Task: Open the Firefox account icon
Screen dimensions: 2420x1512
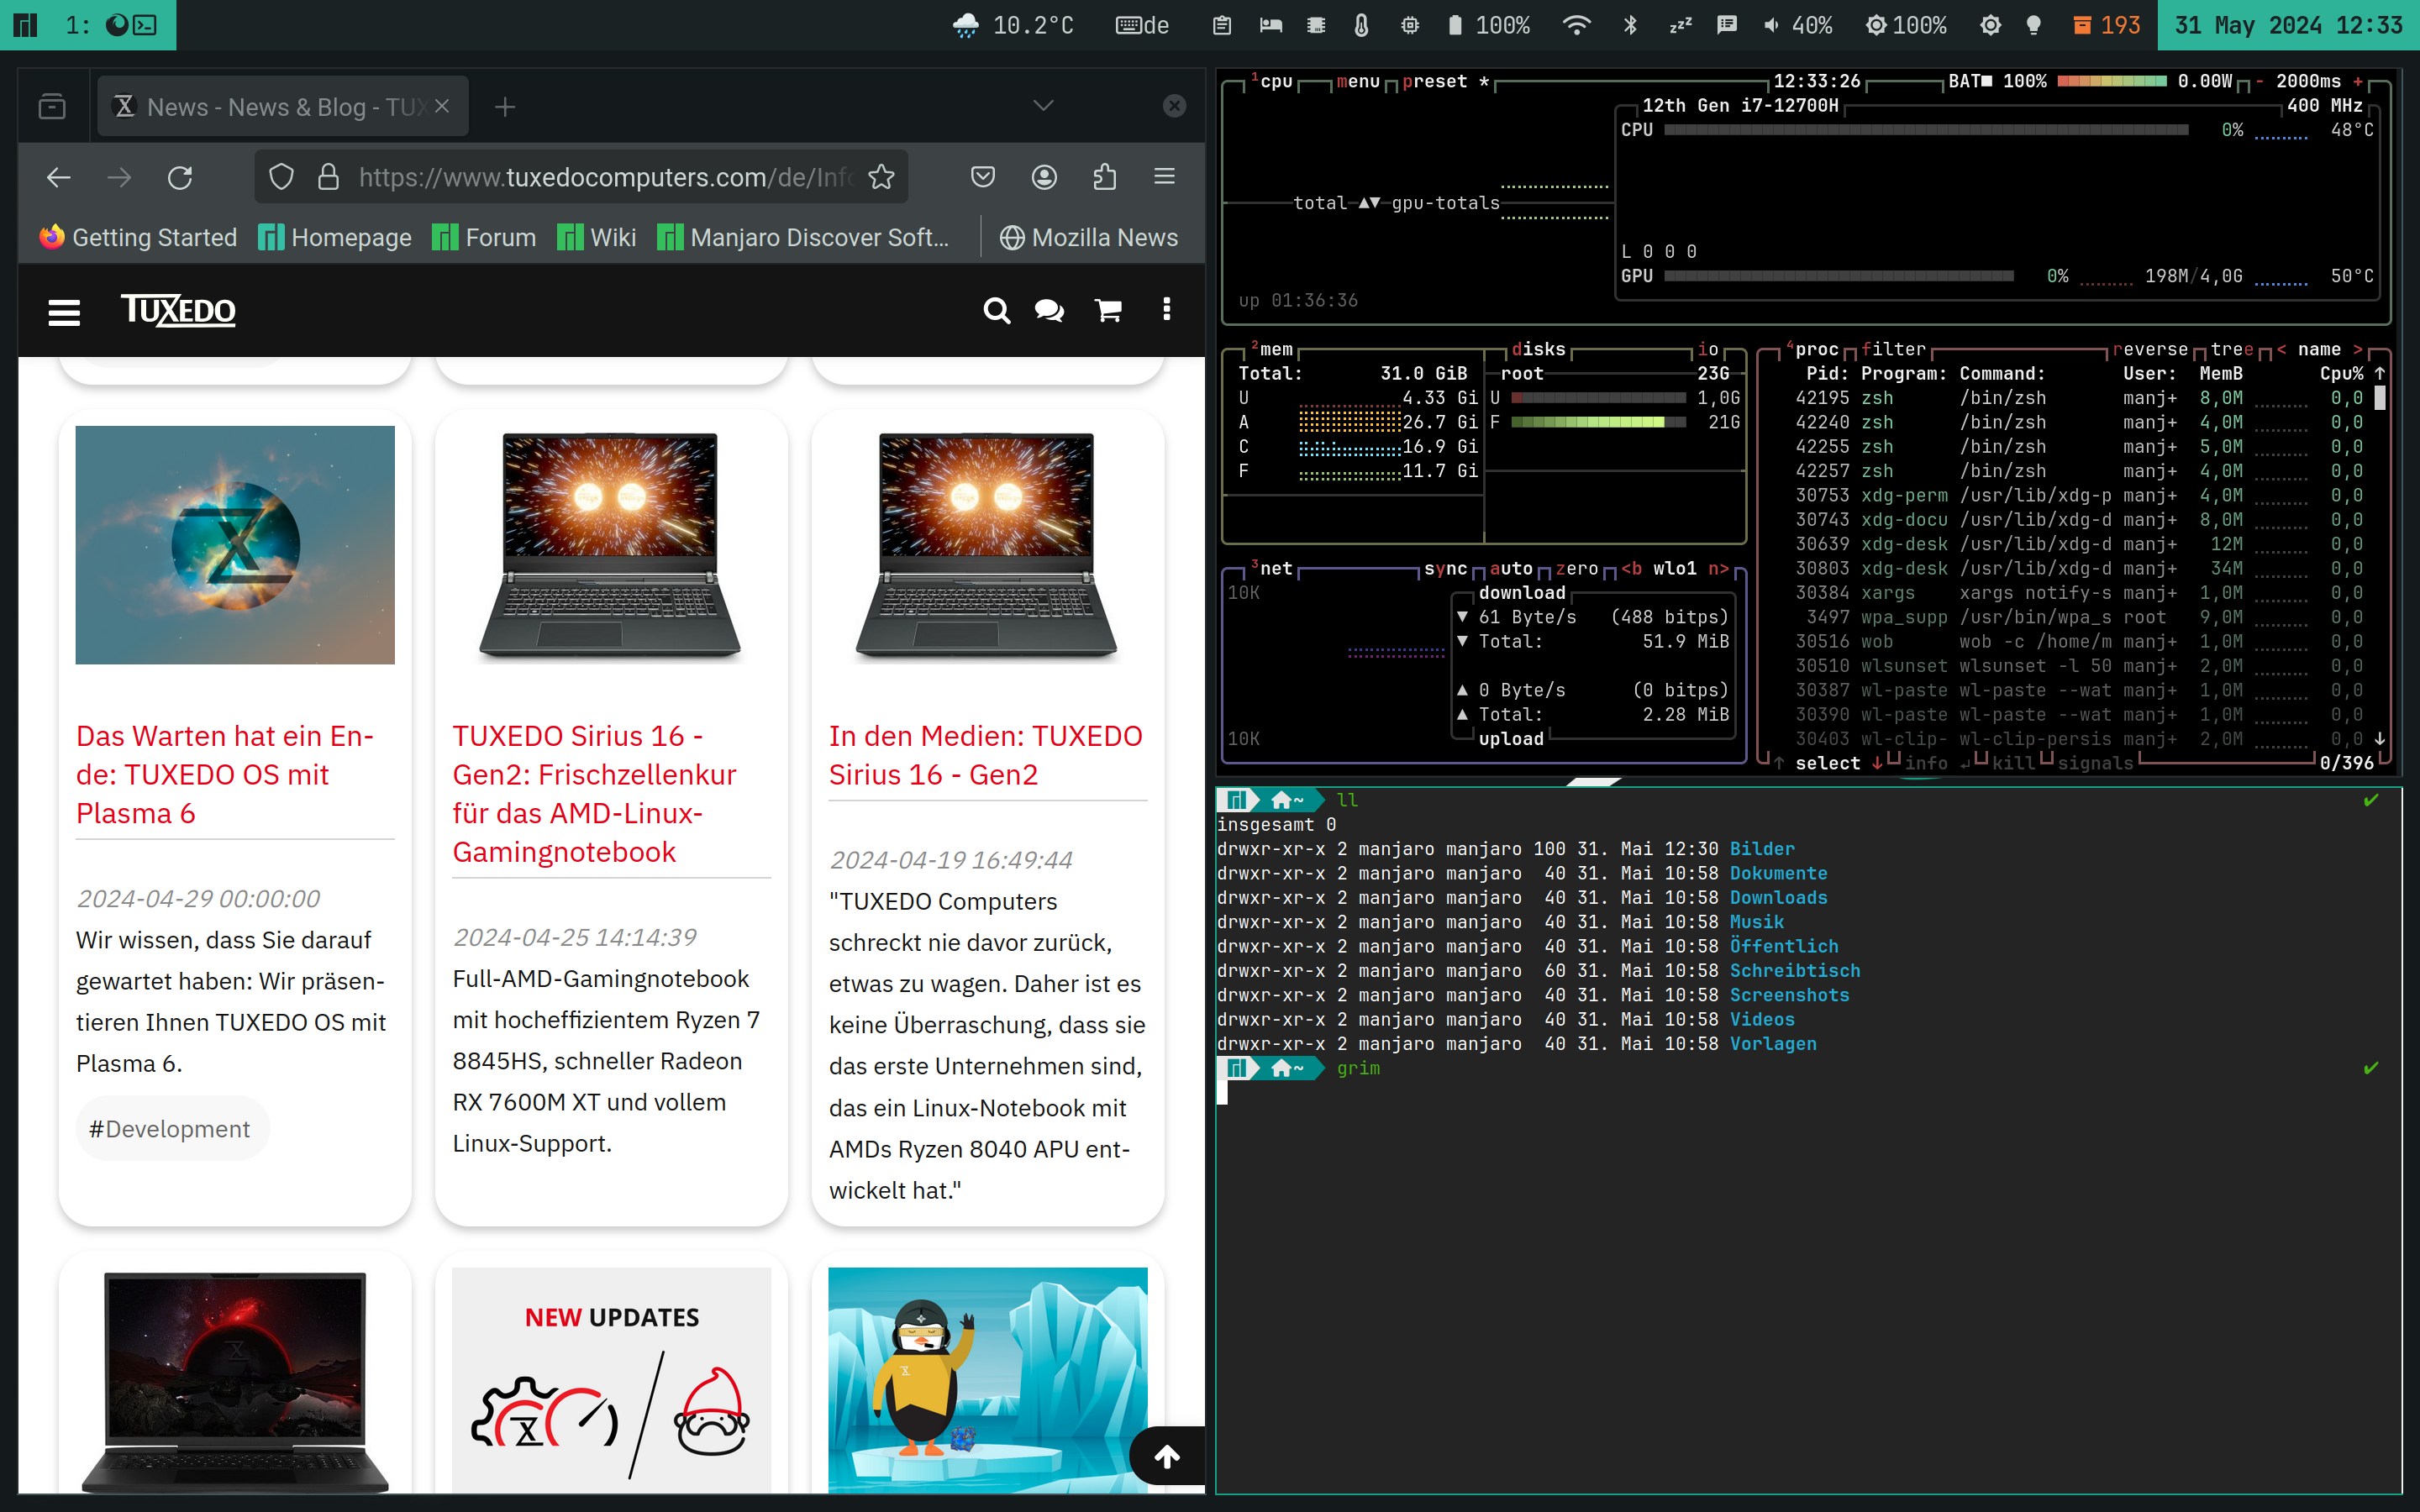Action: tap(1044, 177)
